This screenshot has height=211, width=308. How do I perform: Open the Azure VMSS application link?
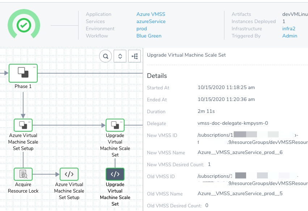151,14
